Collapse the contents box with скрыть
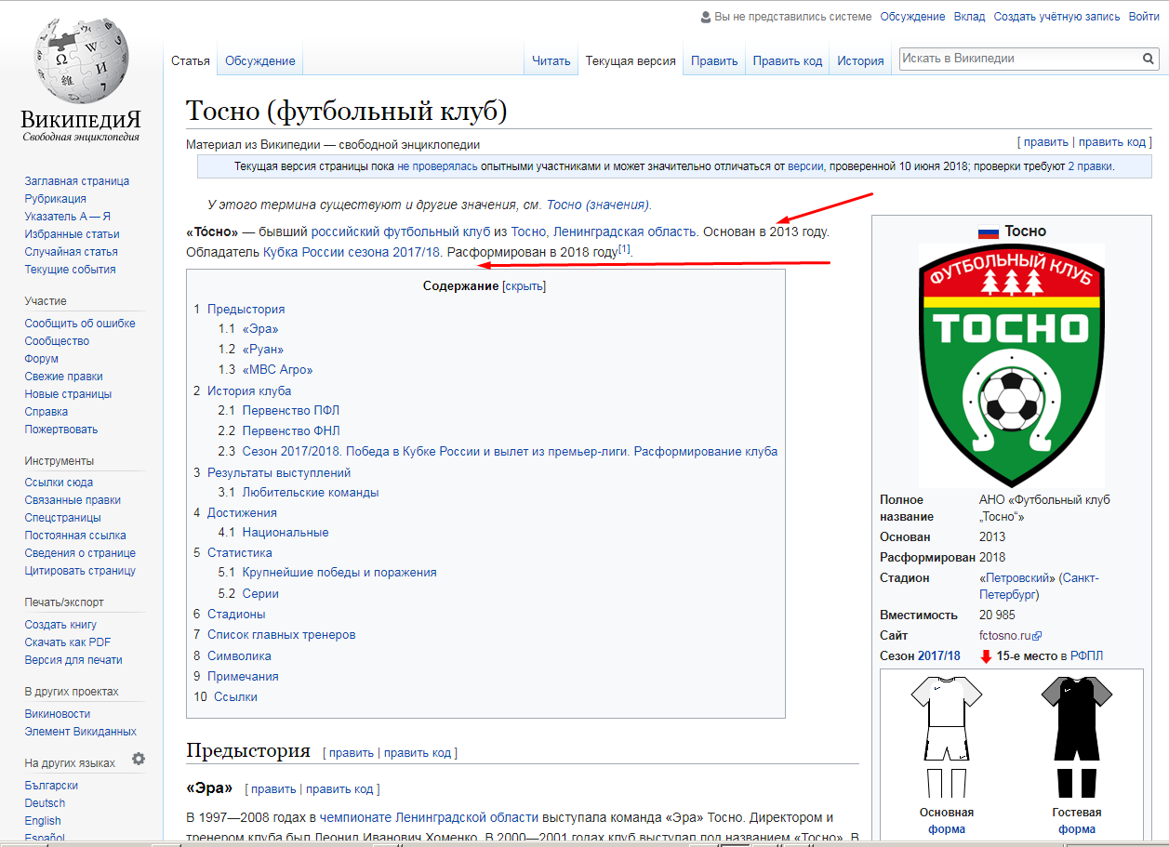Image resolution: width=1169 pixels, height=847 pixels. (x=525, y=285)
